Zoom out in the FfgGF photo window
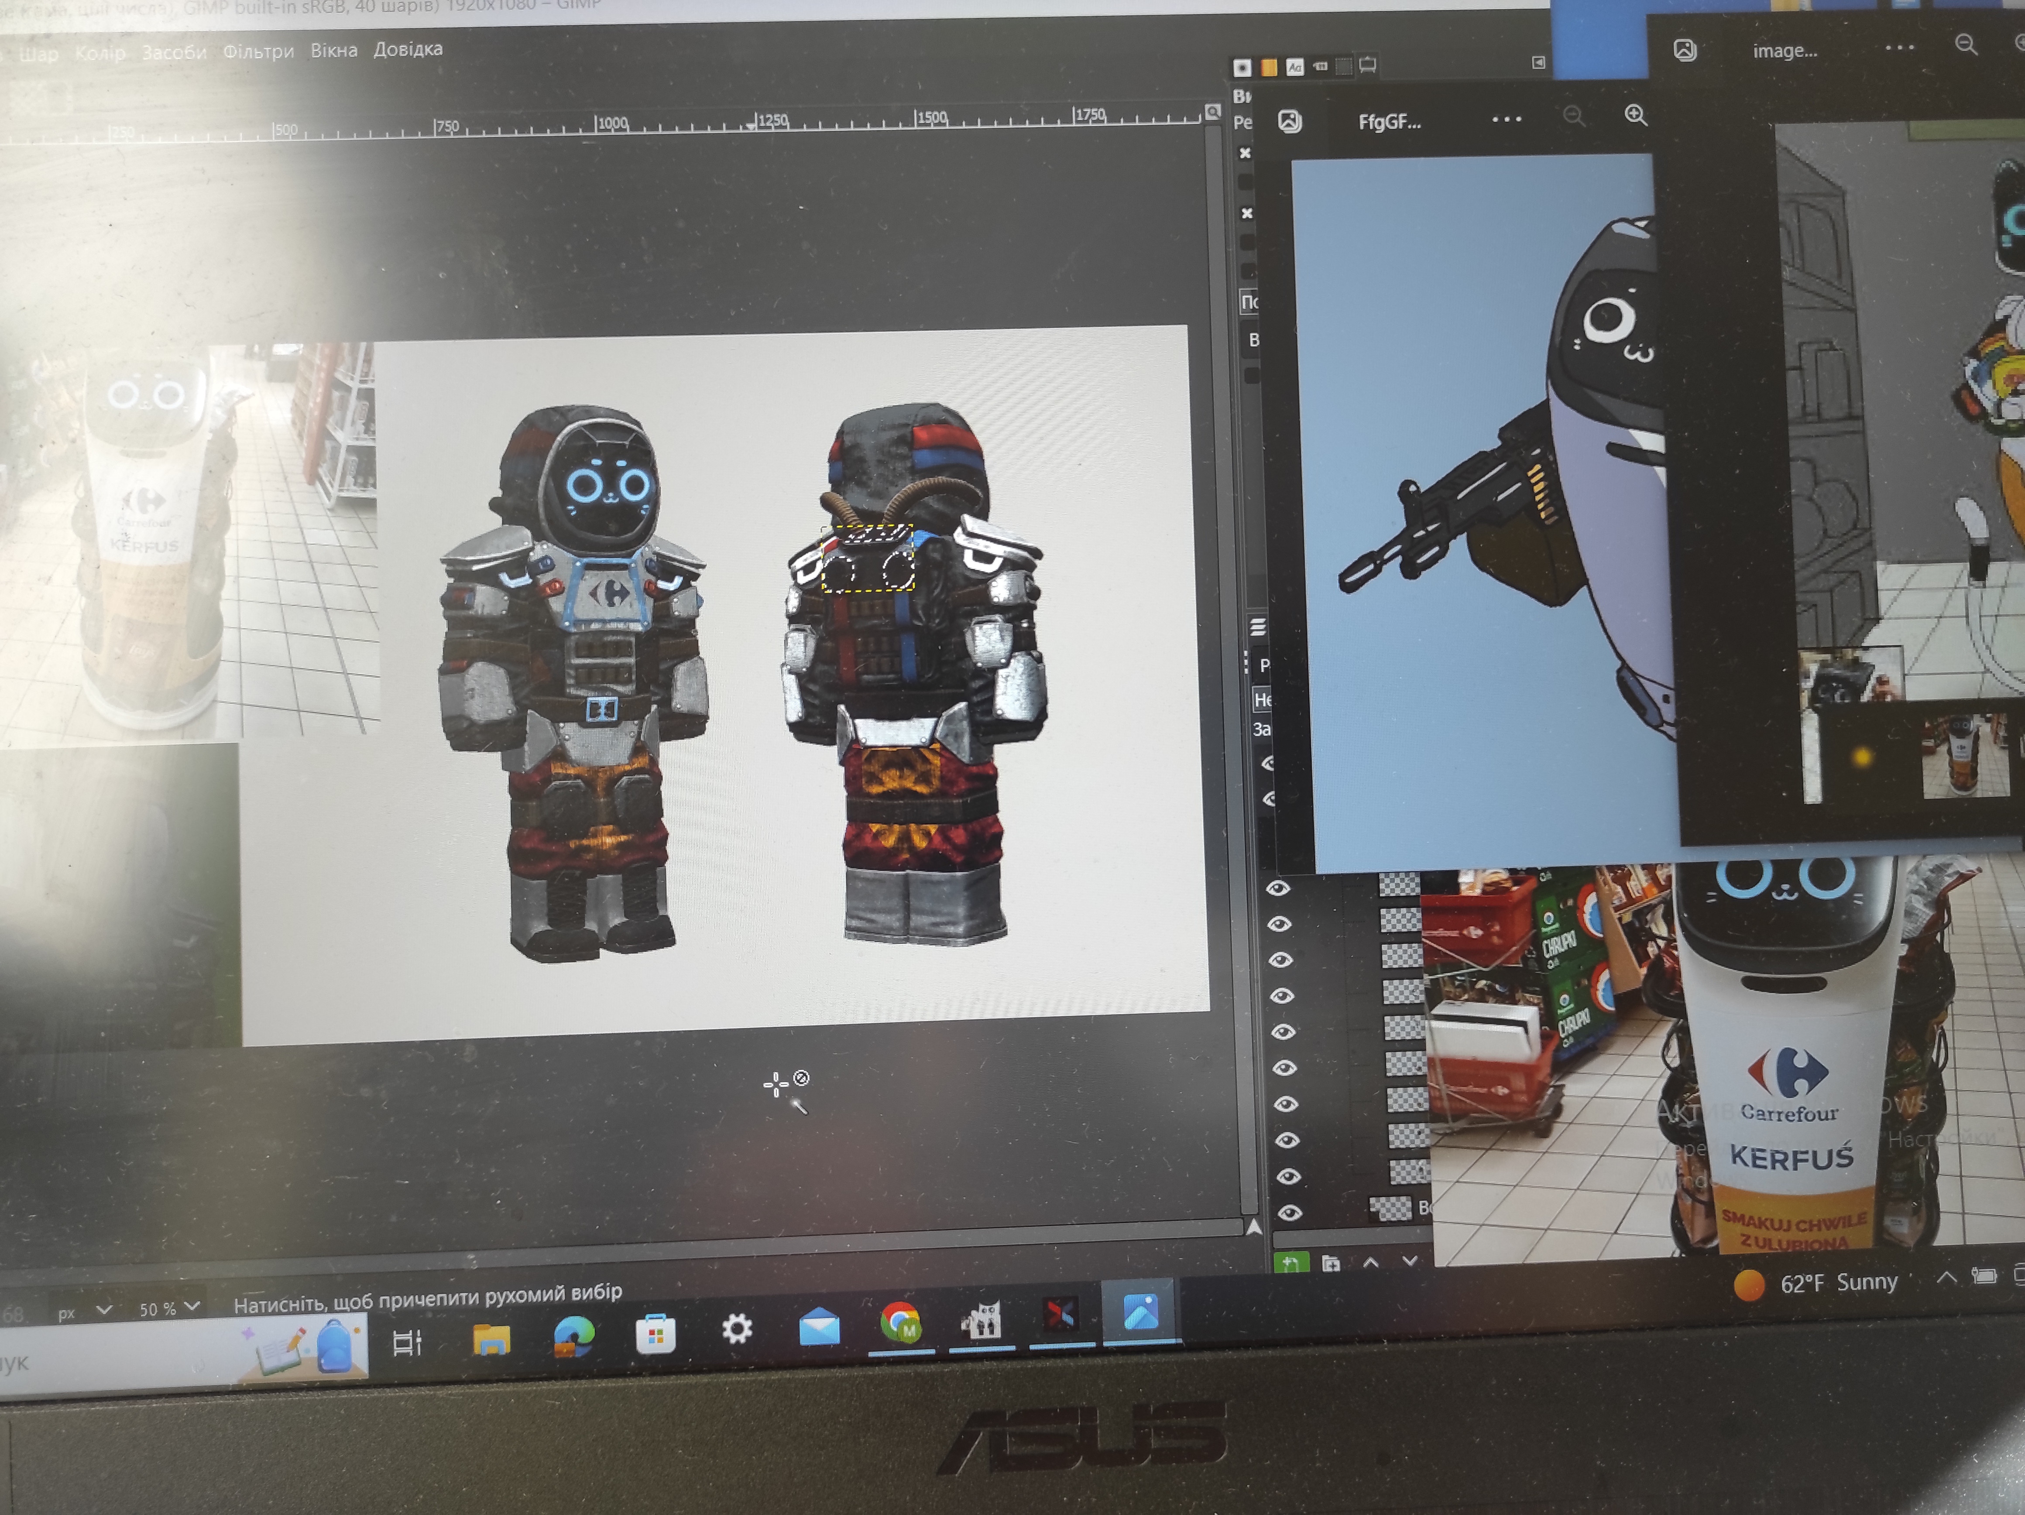The width and height of the screenshot is (2025, 1515). [1574, 116]
